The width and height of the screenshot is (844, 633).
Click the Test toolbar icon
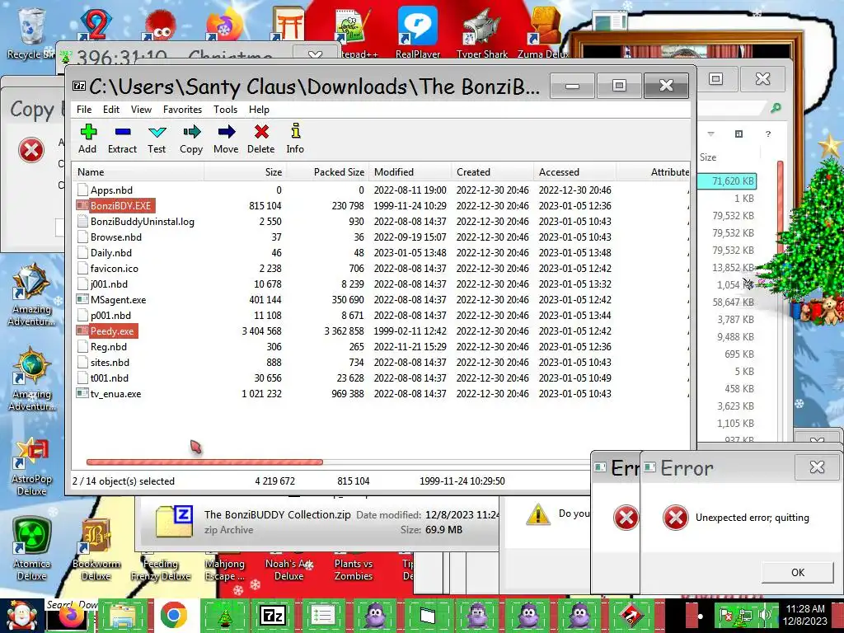pyautogui.click(x=157, y=138)
